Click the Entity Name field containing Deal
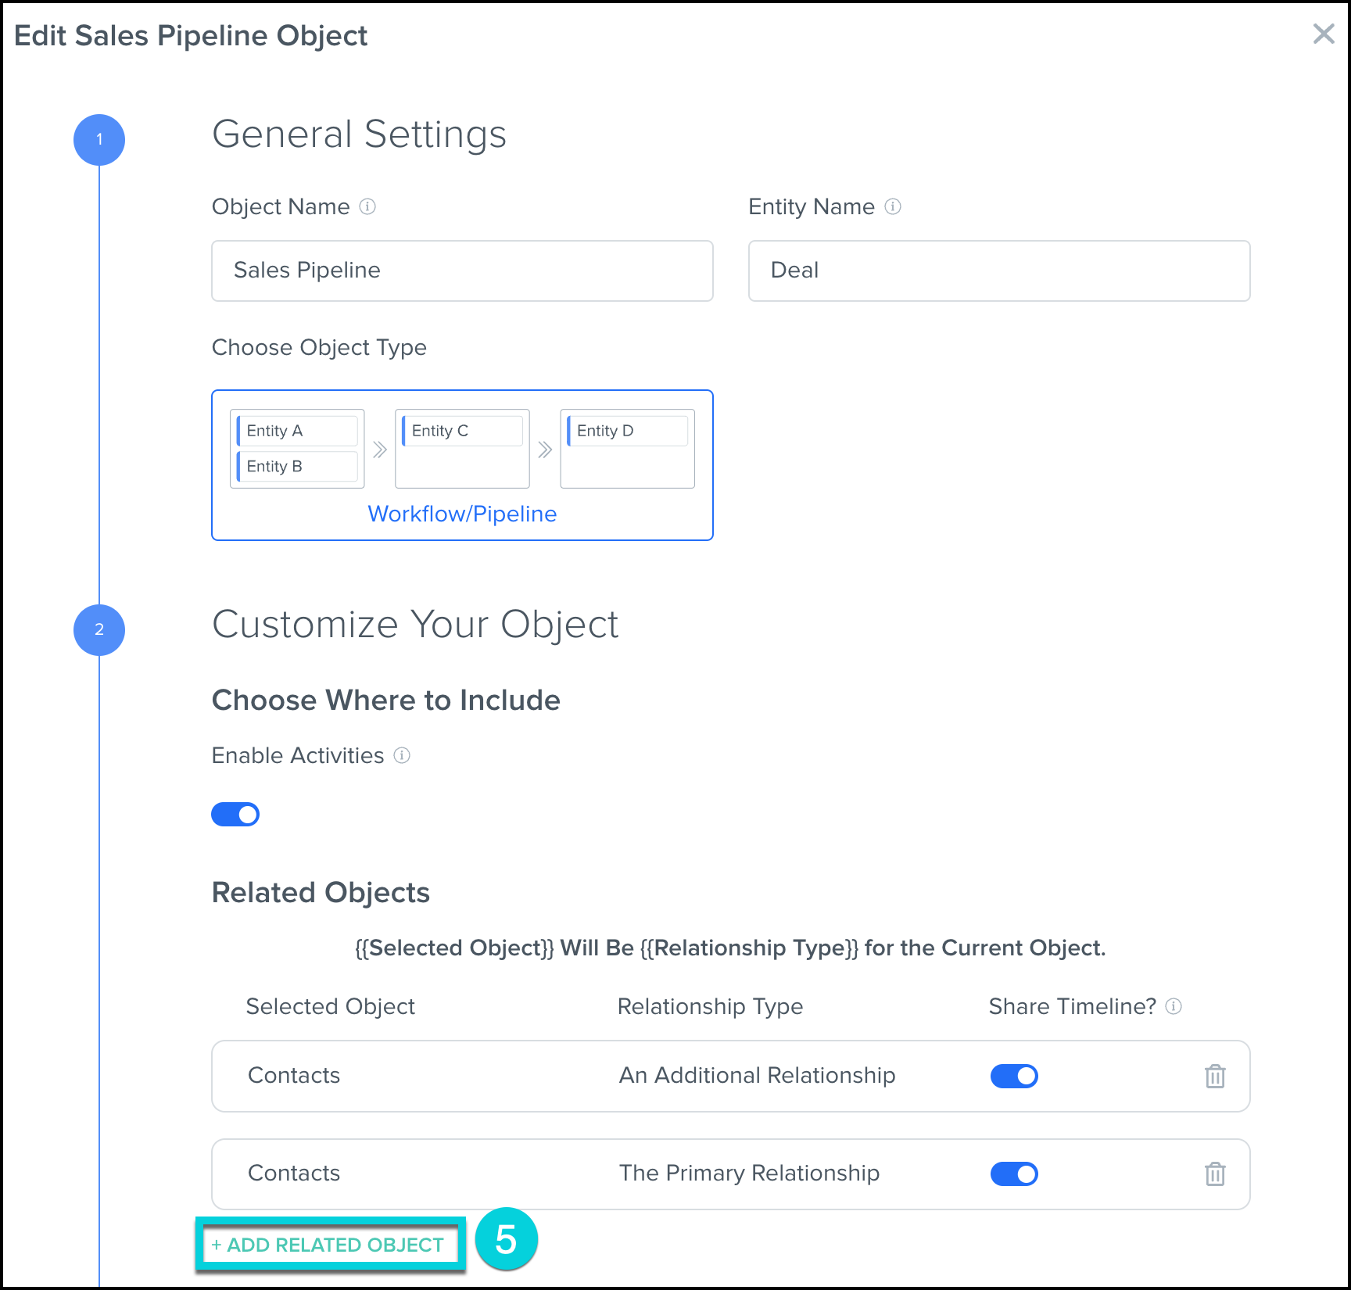 tap(998, 271)
